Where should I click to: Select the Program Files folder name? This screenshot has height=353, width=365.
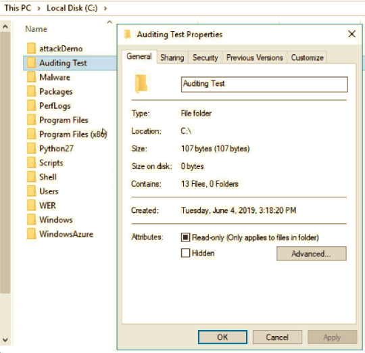(x=64, y=120)
